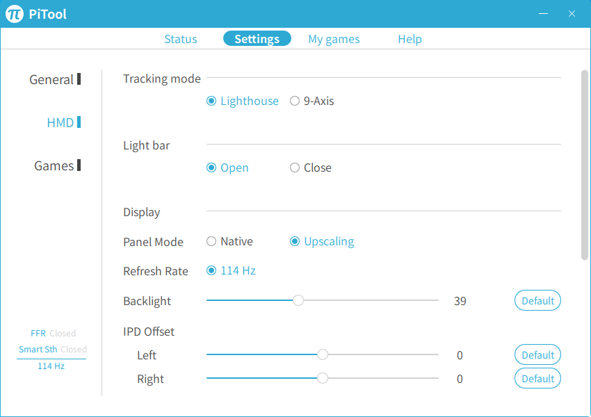
Task: Open General settings section
Action: (x=55, y=79)
